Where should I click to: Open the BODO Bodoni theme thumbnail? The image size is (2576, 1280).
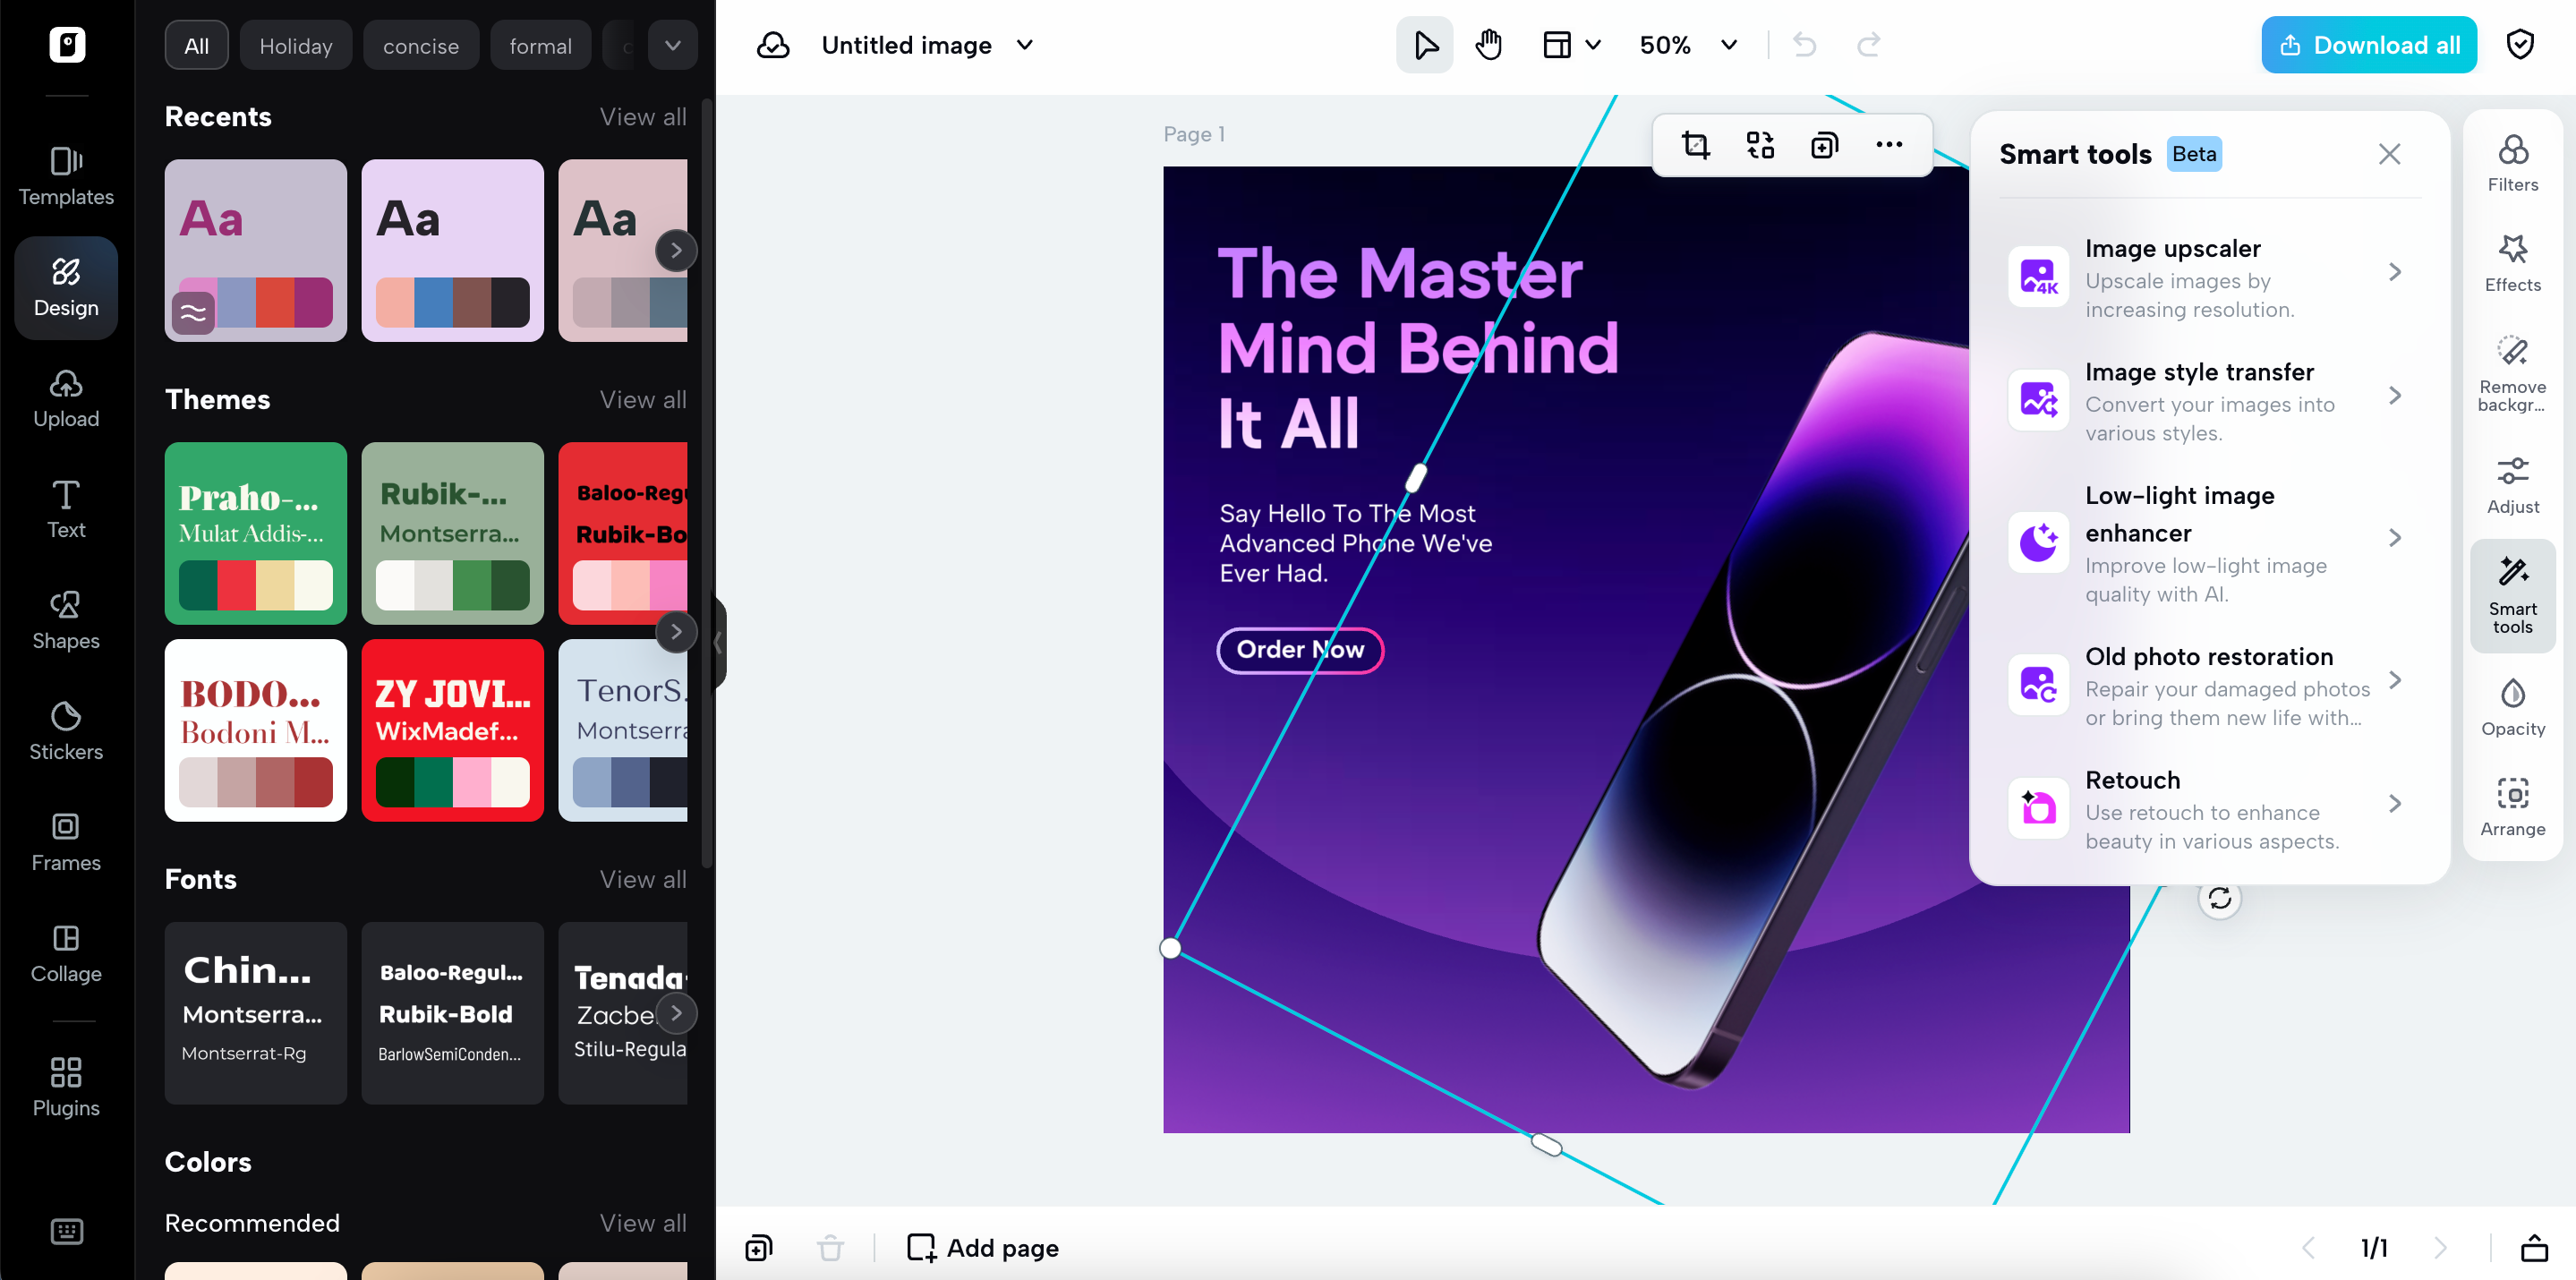click(255, 731)
